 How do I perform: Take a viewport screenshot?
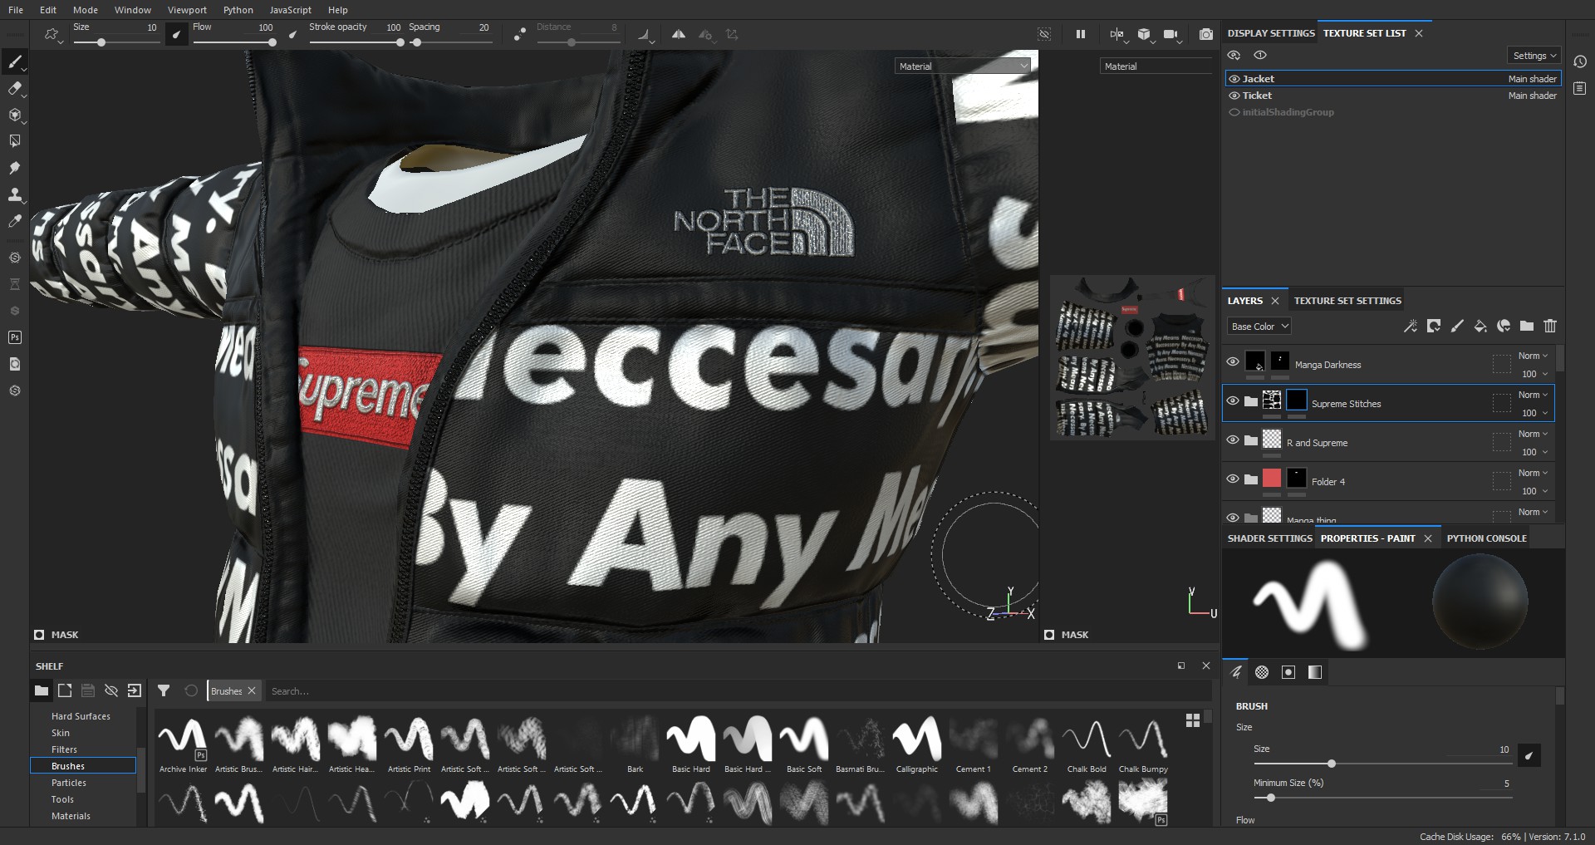point(1205,34)
